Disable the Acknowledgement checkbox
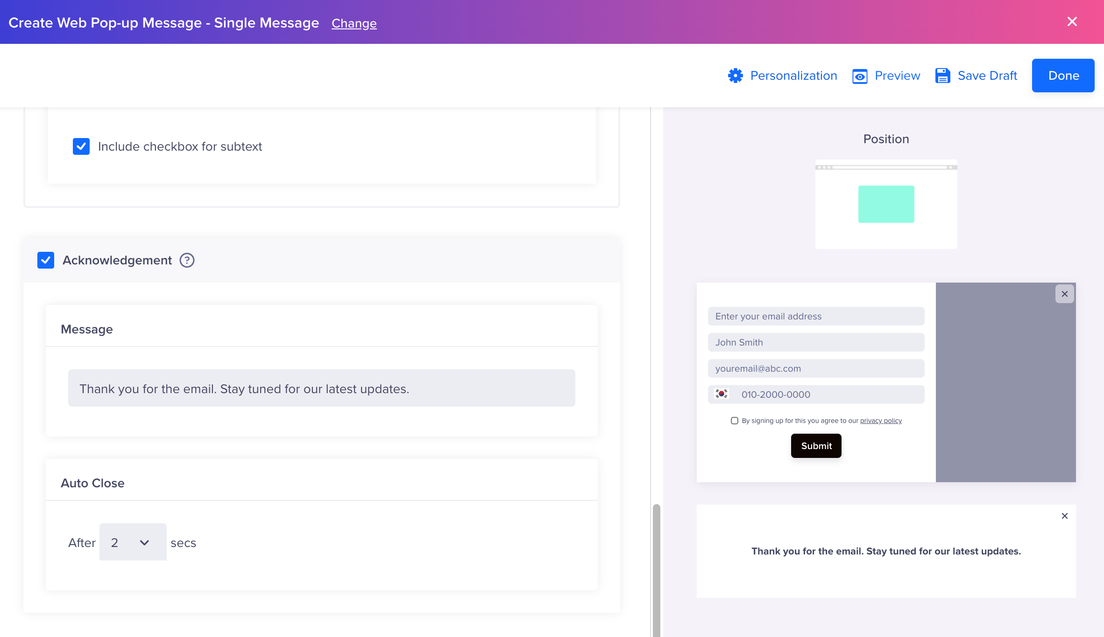The image size is (1104, 637). 46,260
